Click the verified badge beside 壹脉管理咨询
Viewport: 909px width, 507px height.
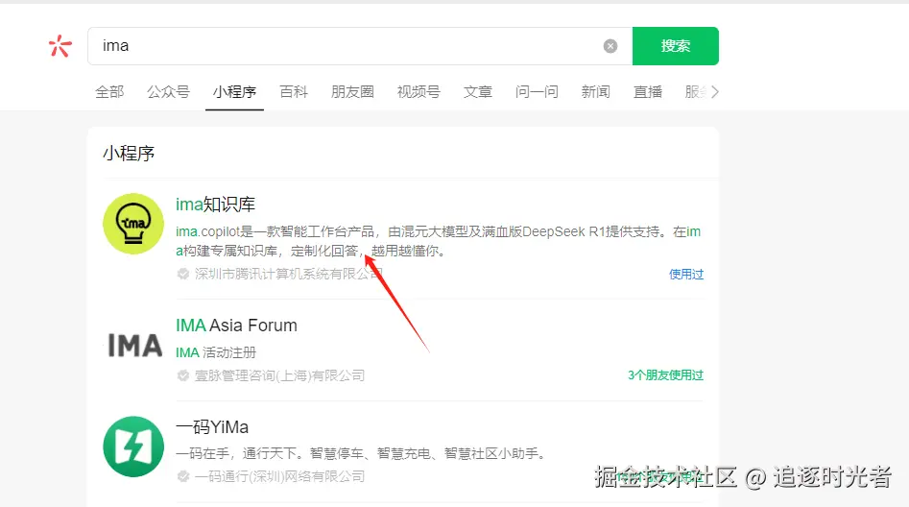click(183, 375)
